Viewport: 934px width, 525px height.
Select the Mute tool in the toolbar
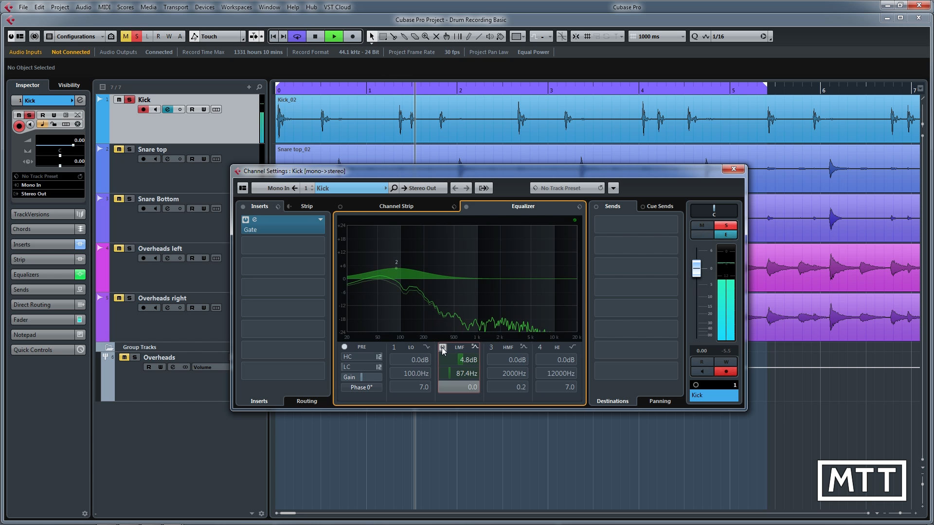tap(436, 36)
